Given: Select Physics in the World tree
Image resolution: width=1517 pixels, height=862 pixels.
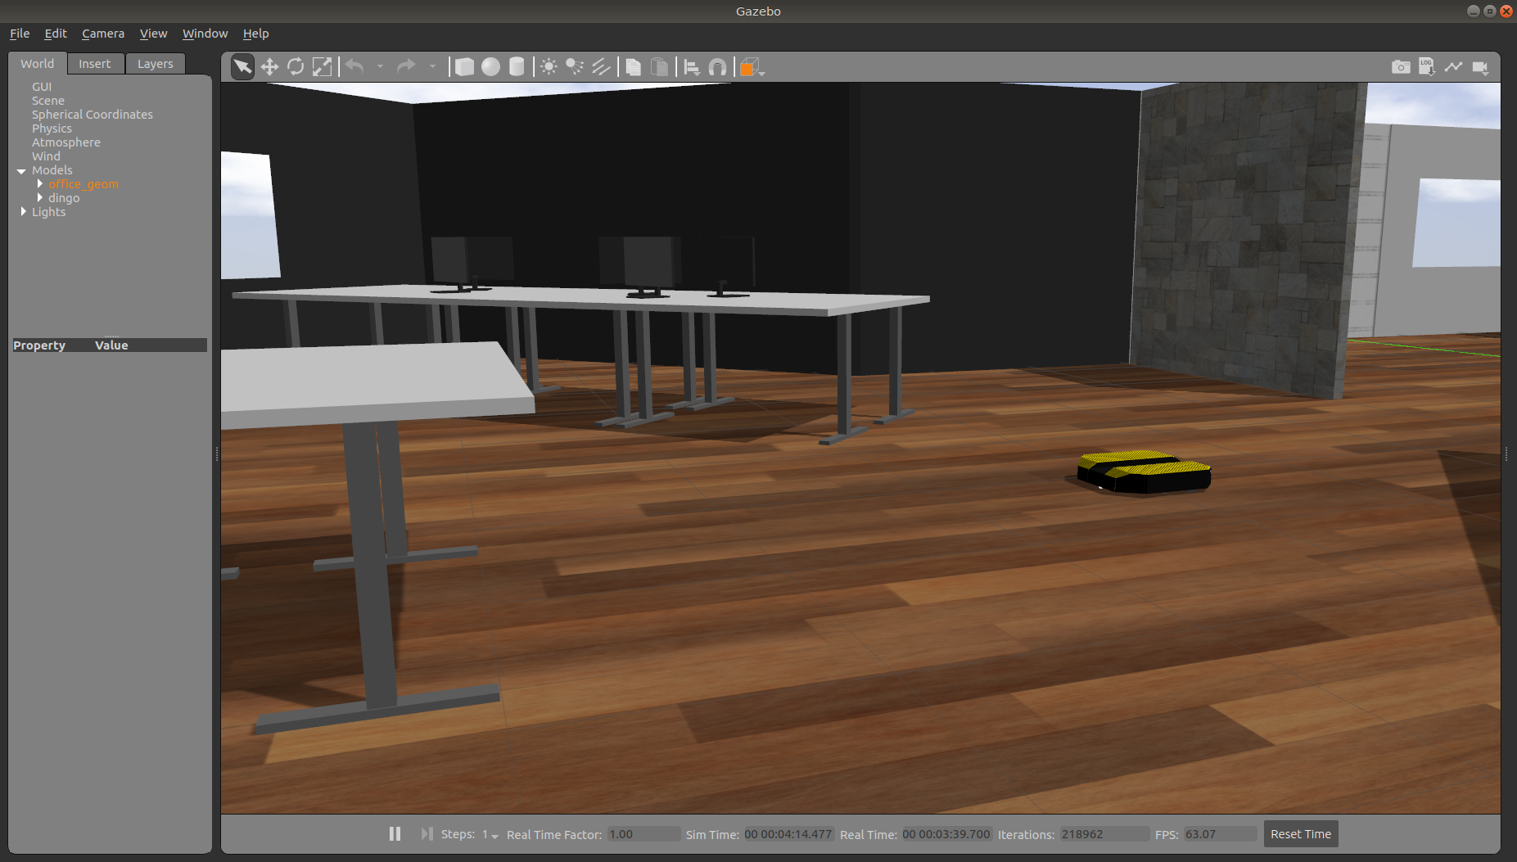Looking at the screenshot, I should 52,129.
